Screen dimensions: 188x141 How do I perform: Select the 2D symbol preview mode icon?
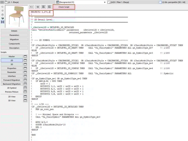[2, 7]
